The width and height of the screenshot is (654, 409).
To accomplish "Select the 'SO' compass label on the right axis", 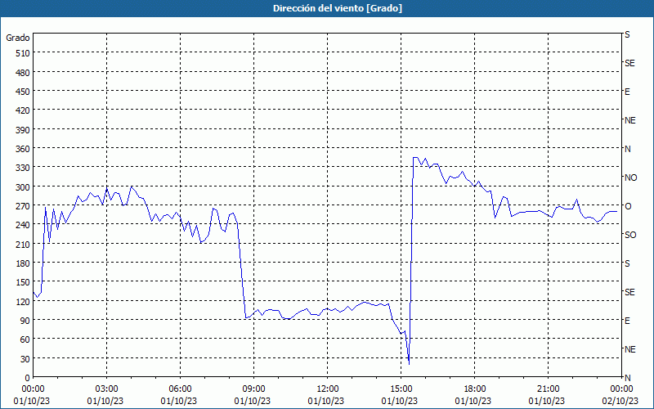I will [630, 235].
